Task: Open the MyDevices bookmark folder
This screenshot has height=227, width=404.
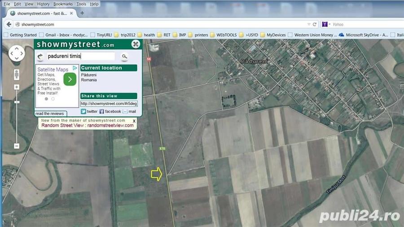Action: [273, 35]
